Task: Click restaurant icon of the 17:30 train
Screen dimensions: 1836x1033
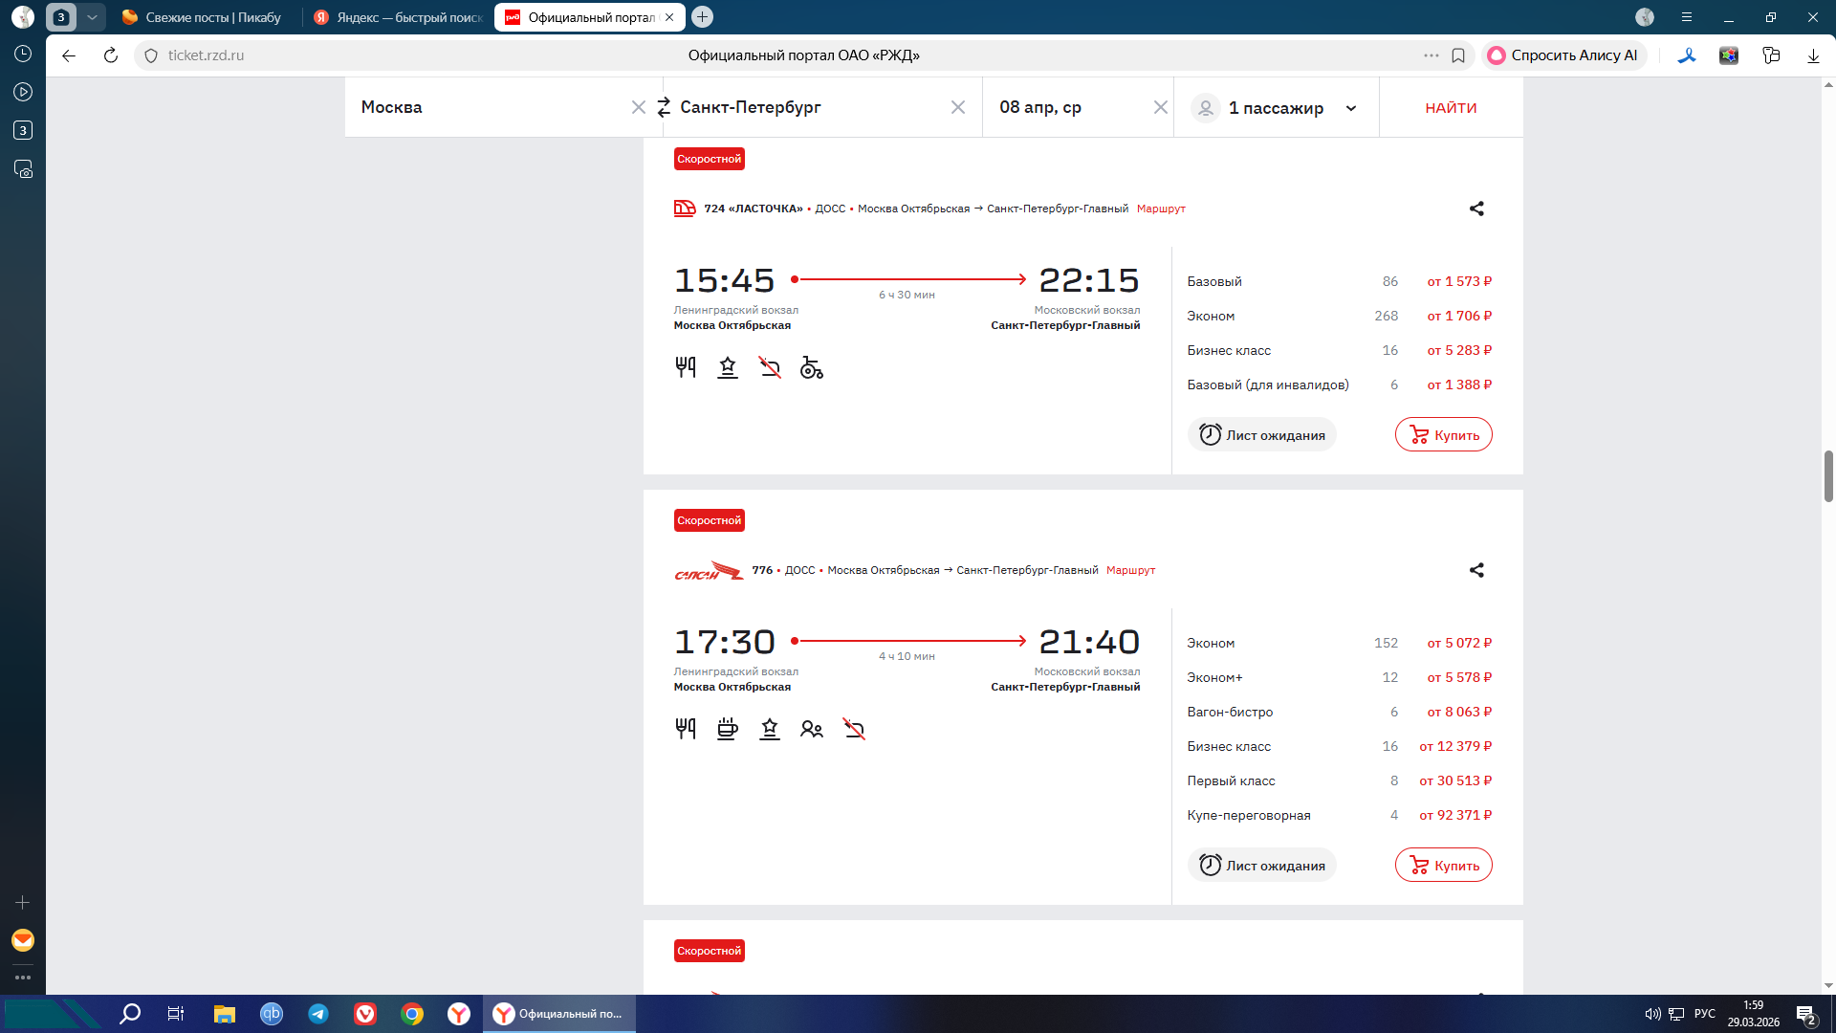Action: tap(686, 729)
